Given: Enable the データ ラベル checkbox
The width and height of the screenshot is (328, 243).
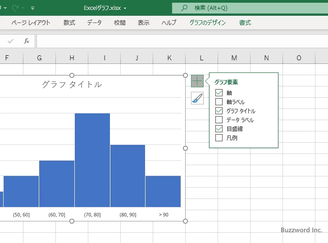Looking at the screenshot, I should 219,120.
